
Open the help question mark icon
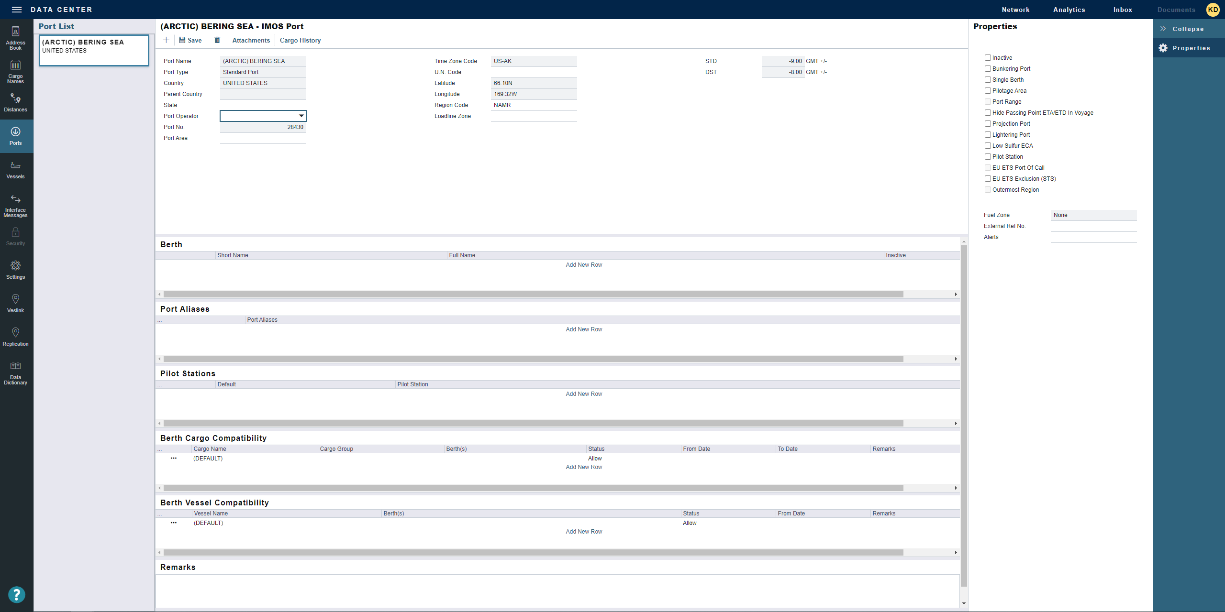[17, 594]
